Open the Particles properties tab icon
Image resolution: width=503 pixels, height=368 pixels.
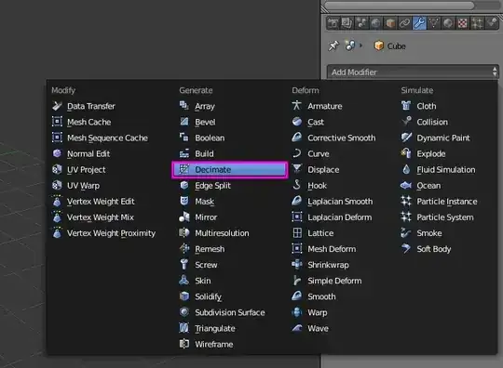tap(477, 23)
